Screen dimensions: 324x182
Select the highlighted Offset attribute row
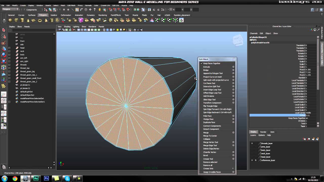point(283,115)
